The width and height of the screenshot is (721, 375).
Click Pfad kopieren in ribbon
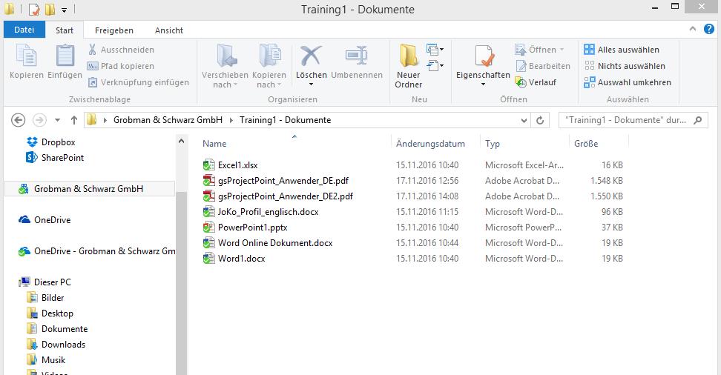coord(121,66)
